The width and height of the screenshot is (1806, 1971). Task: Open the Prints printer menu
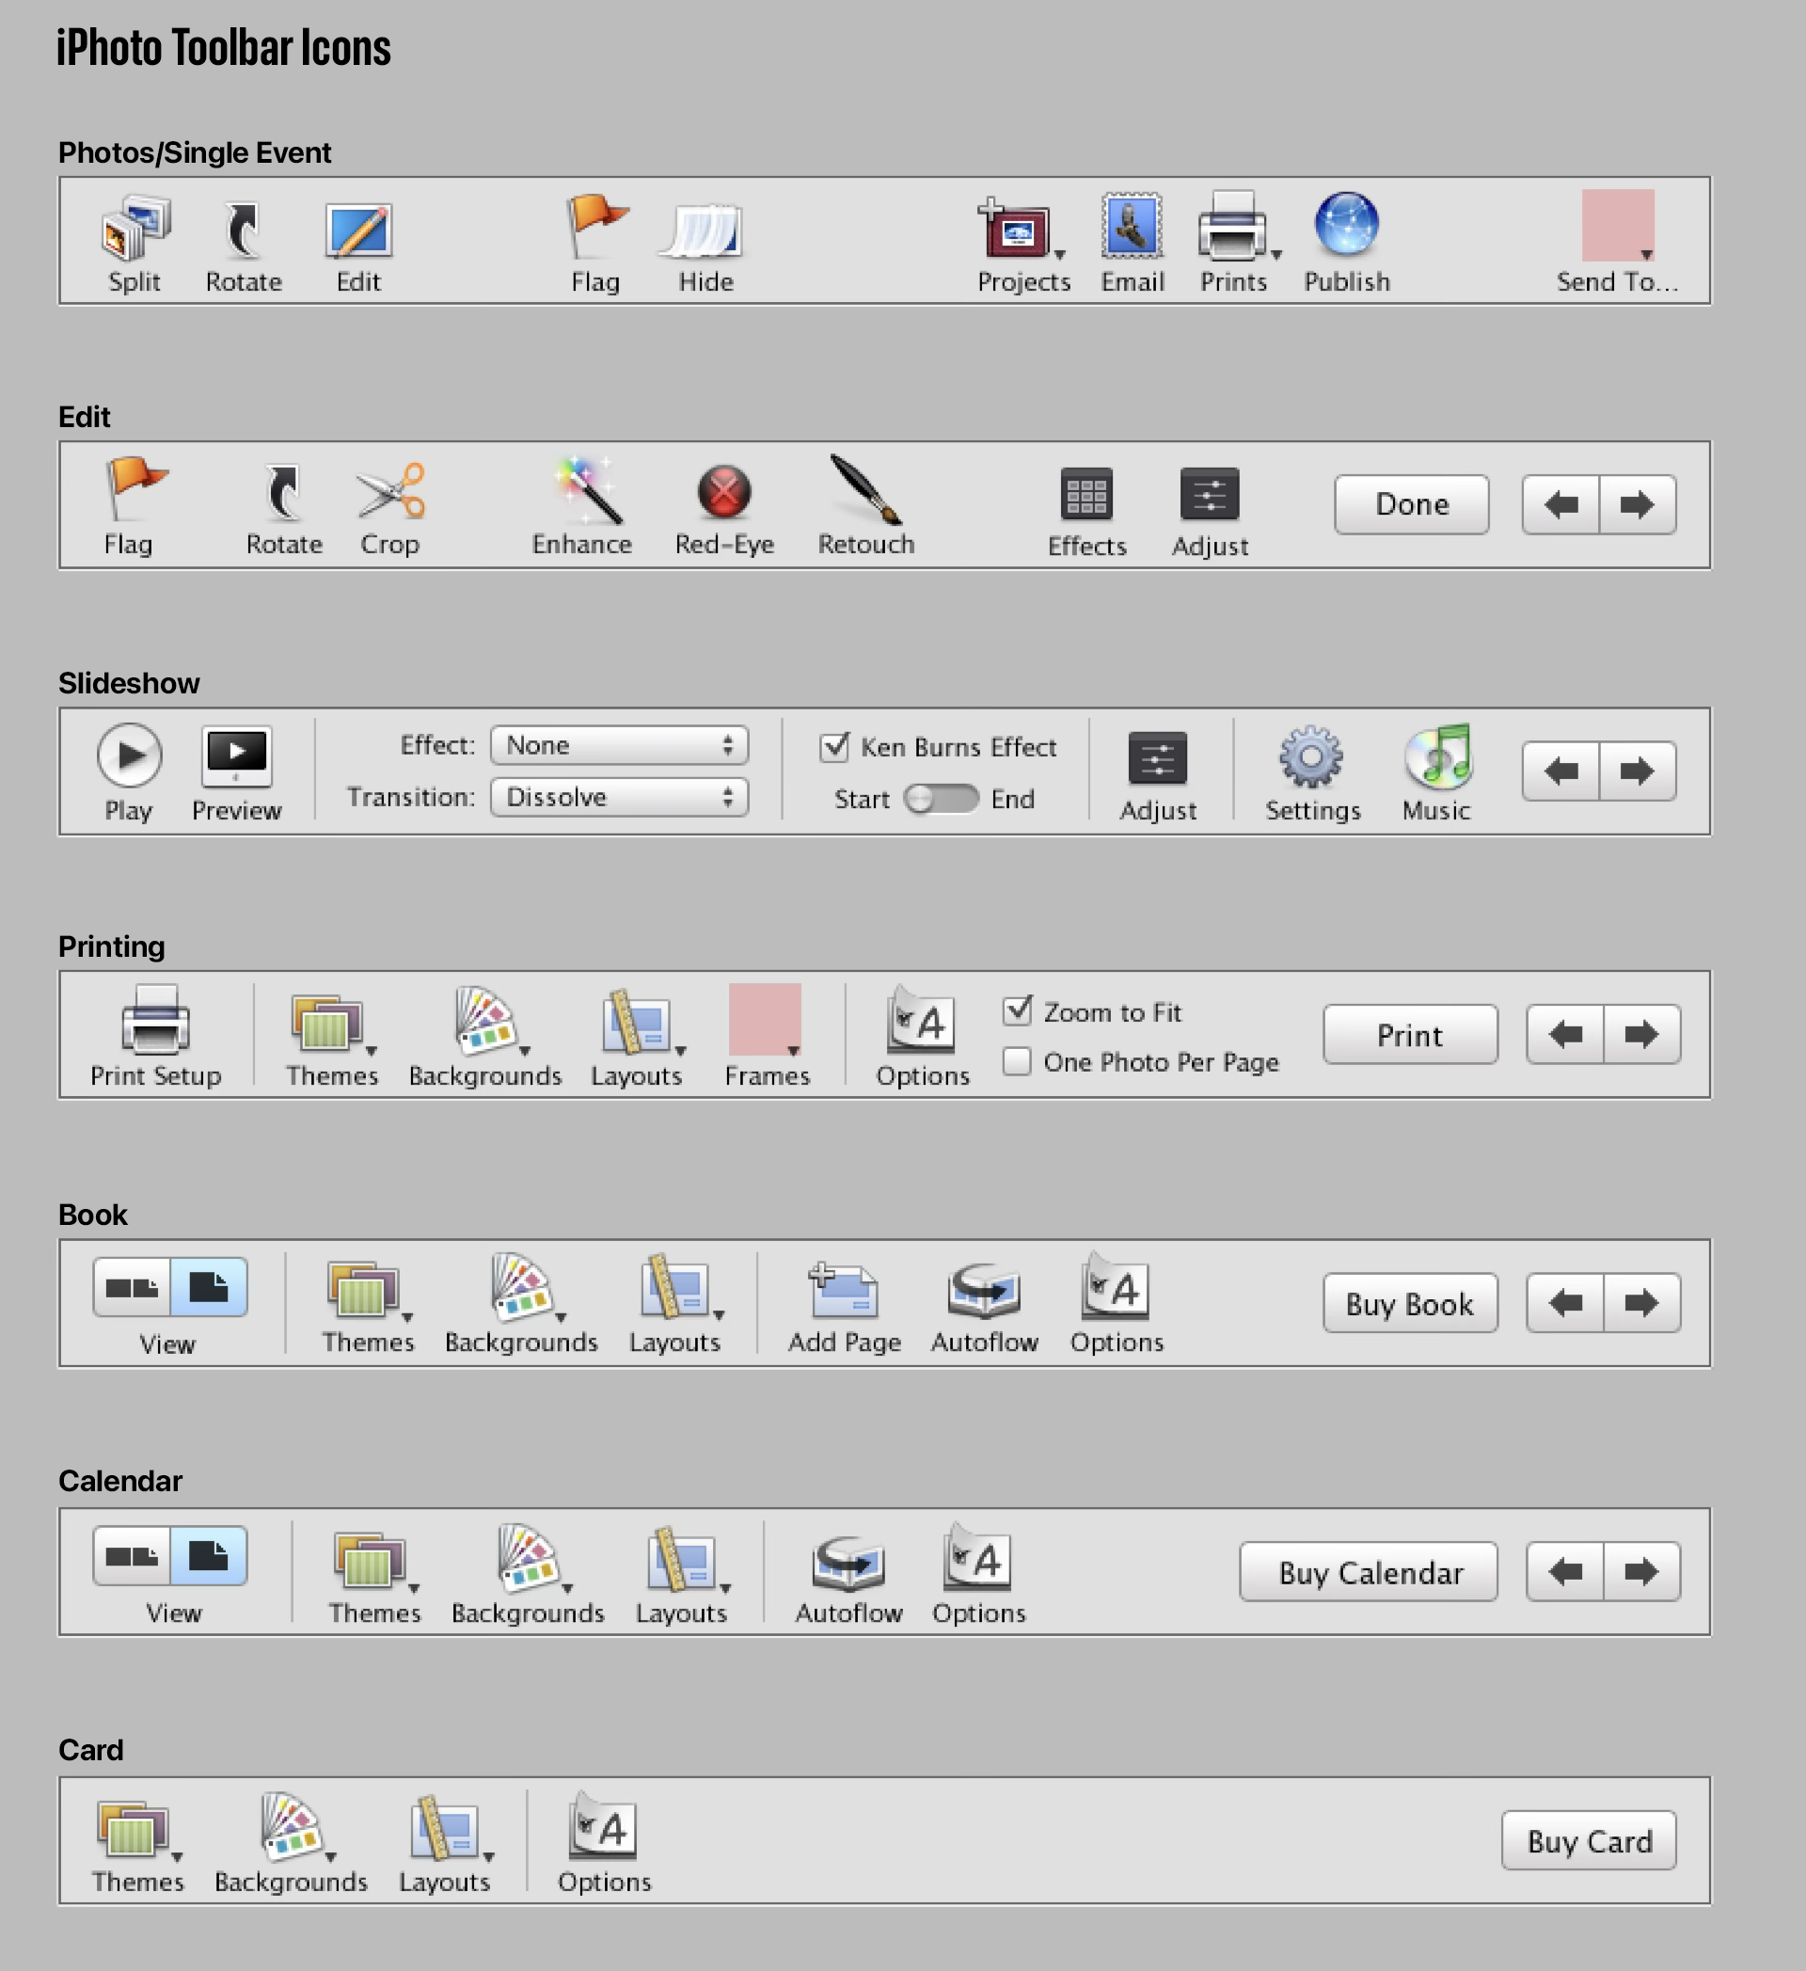pyautogui.click(x=1237, y=227)
